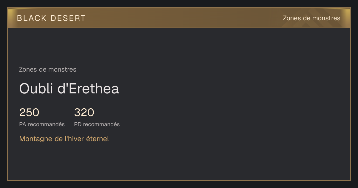Click the Oubli d'Erethea title

pos(69,89)
